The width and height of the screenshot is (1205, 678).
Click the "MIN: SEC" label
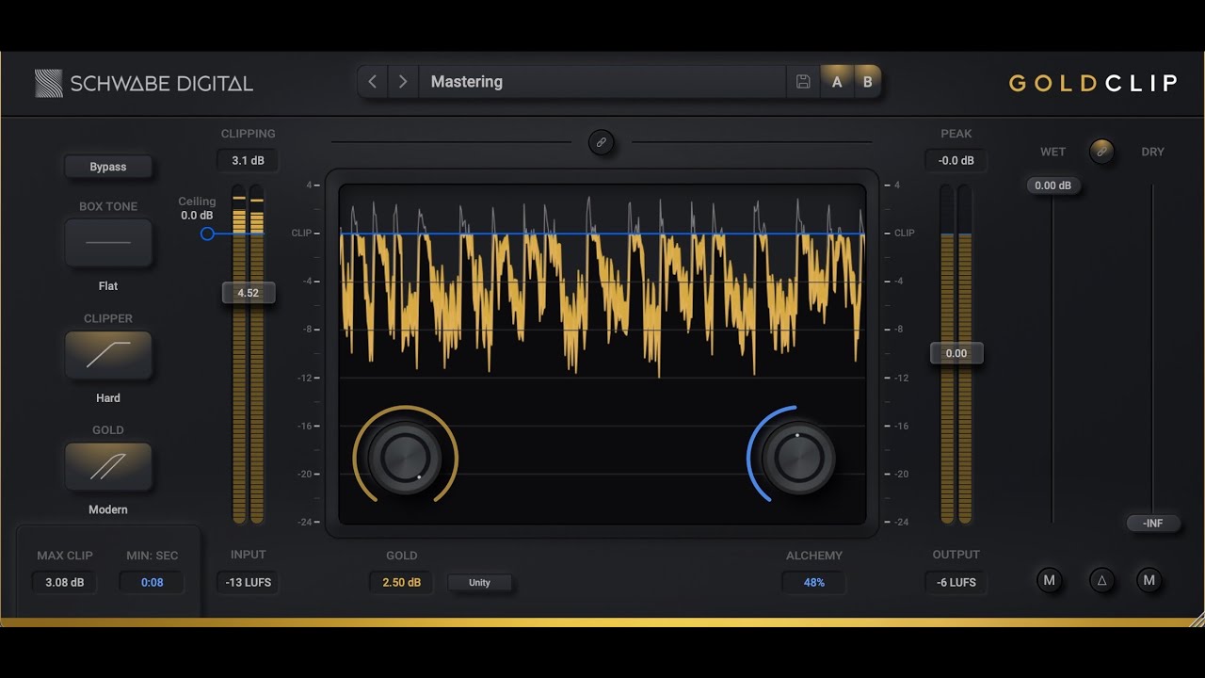point(153,556)
